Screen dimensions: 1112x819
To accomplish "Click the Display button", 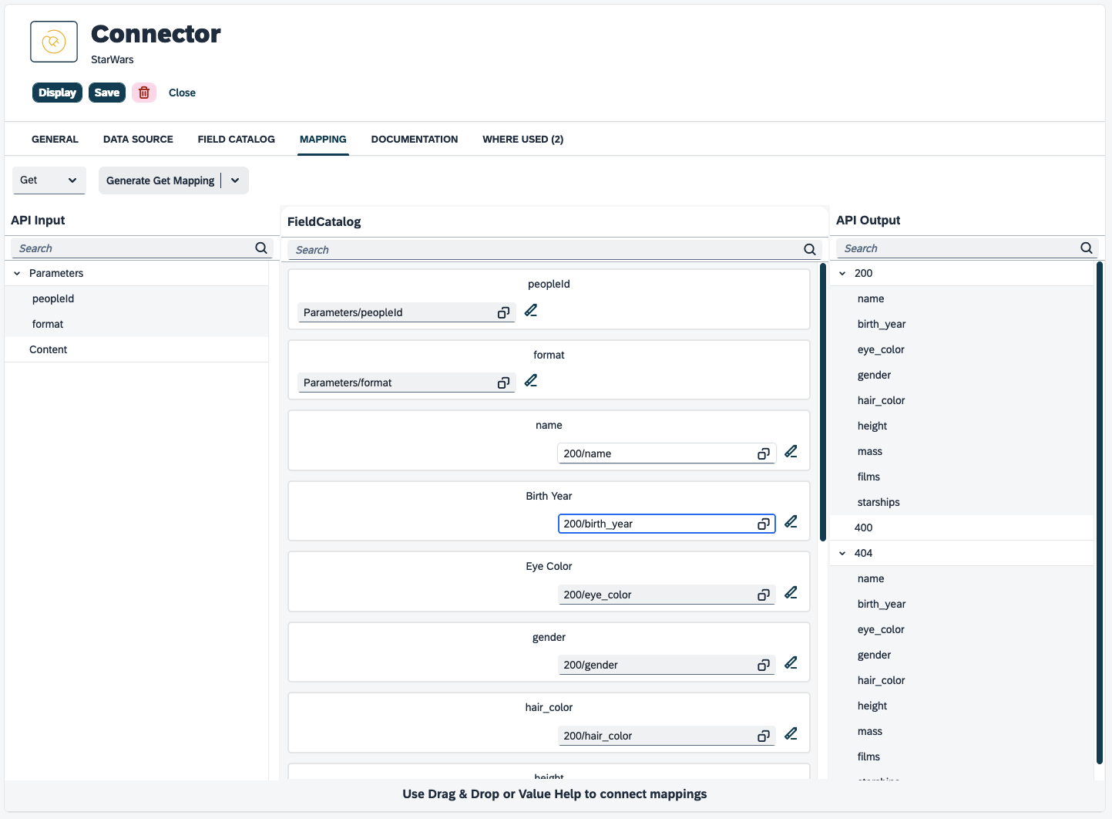I will [x=57, y=93].
